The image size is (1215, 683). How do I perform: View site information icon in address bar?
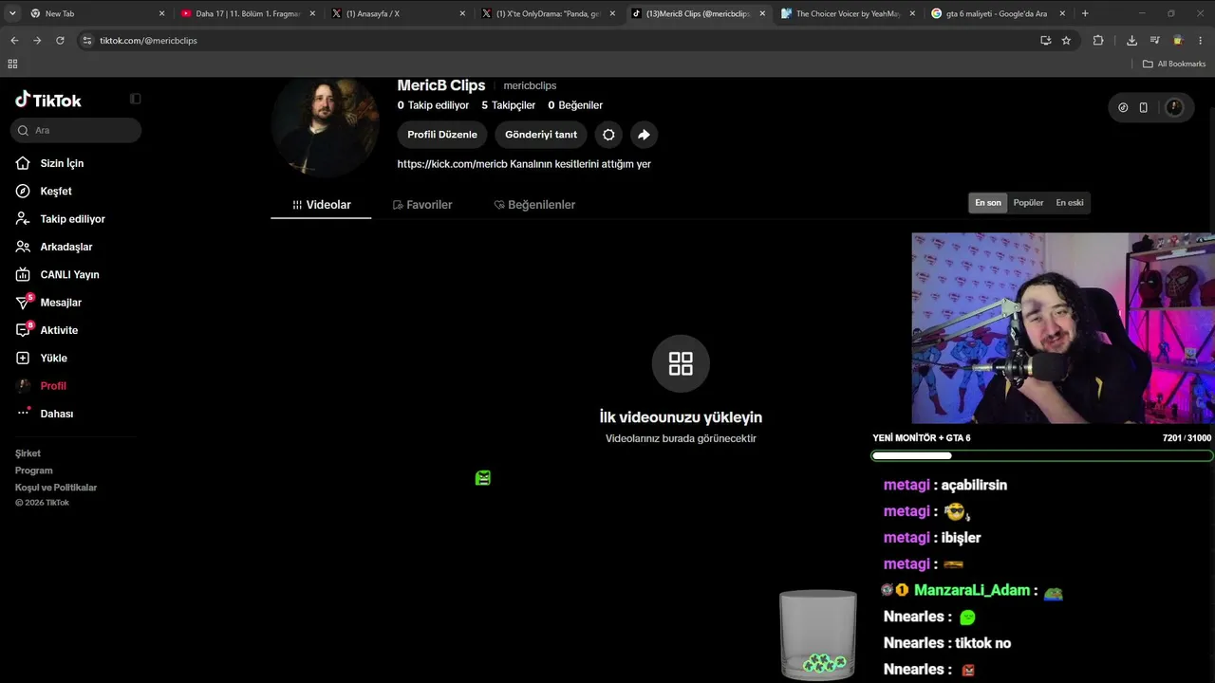[87, 41]
